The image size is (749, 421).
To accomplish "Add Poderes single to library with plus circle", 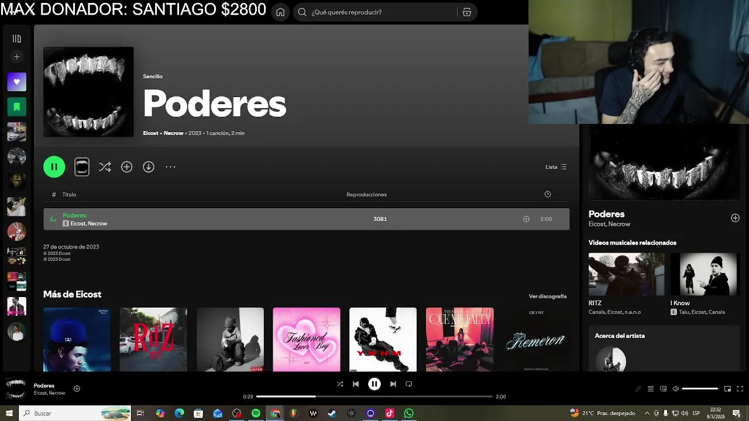I will 126,167.
